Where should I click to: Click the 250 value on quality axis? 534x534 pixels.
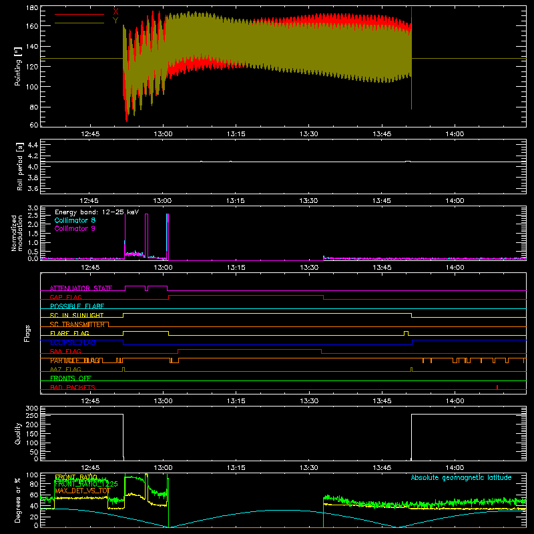click(32, 415)
